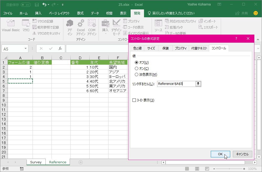The width and height of the screenshot is (262, 172).
Task: Switch to the Colors and Lines (色と線) tab
Action: point(137,48)
